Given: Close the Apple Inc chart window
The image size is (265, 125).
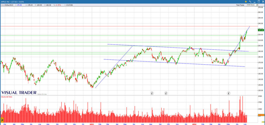Looking at the screenshot, I should pos(263,2).
